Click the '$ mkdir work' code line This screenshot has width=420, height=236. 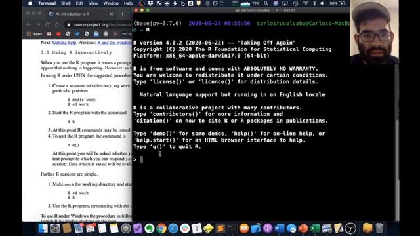[x=81, y=100]
